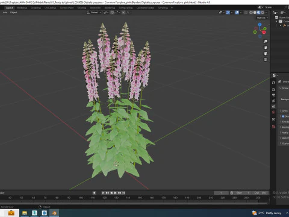Open the overlays settings dropdown arrow

point(241,13)
